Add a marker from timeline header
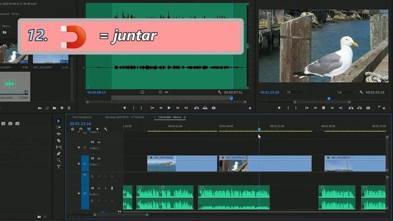Screen dimensions: 393x221 tap(97, 130)
